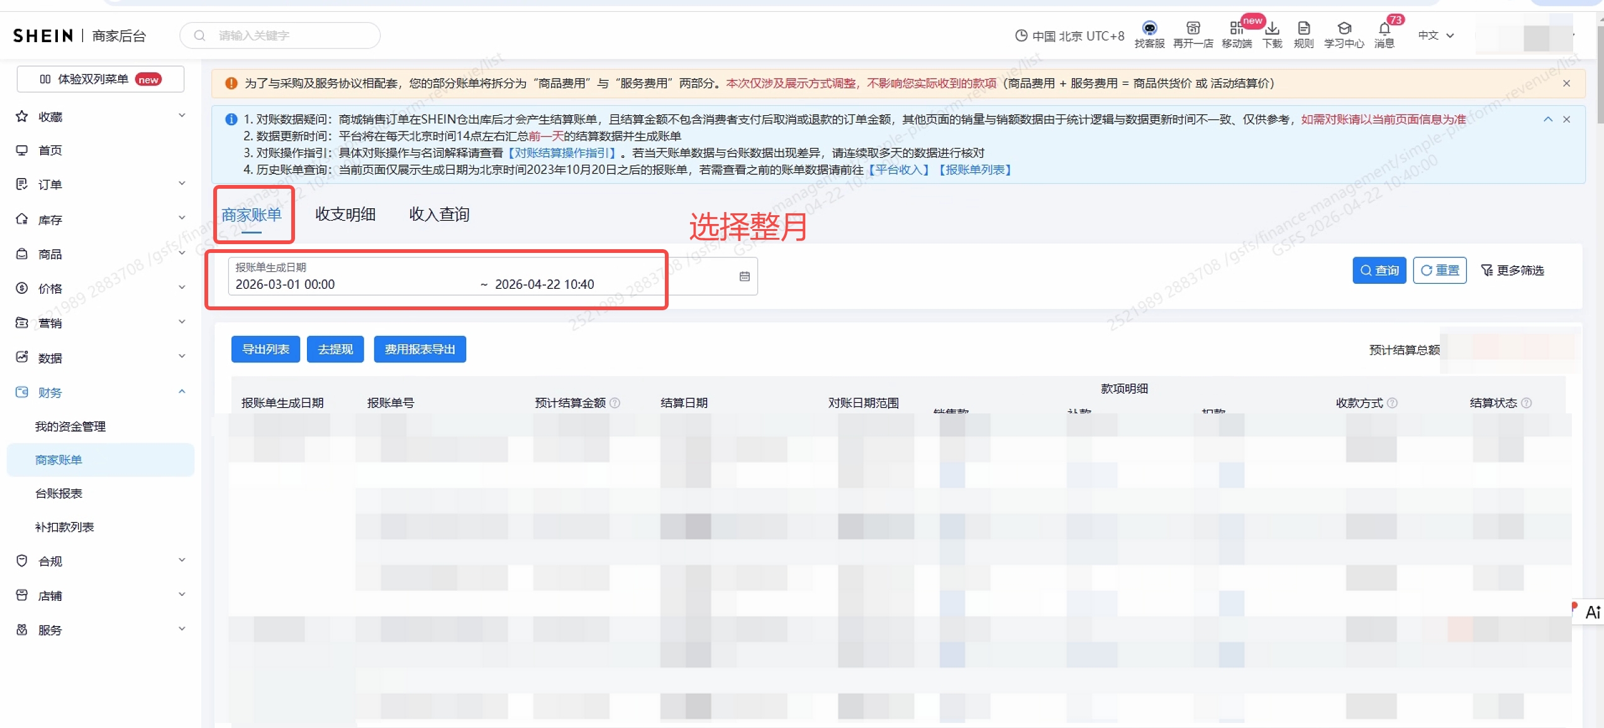This screenshot has width=1604, height=728.
Task: Open the 下载 download icon
Action: (x=1272, y=29)
